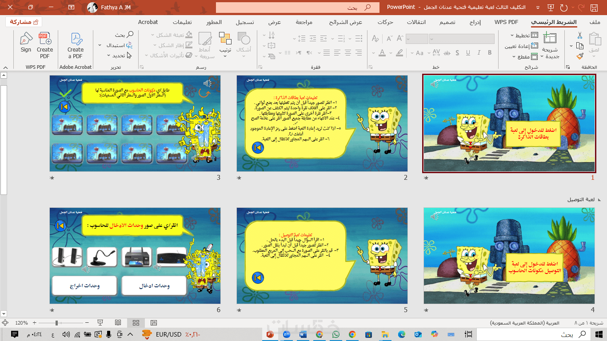Click the user account avatar Fathya A JM

point(92,8)
